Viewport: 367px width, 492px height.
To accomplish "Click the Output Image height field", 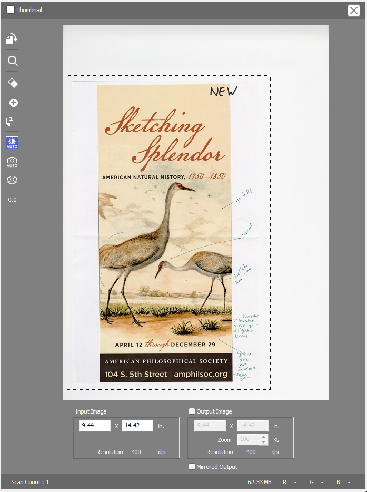I will (x=253, y=426).
